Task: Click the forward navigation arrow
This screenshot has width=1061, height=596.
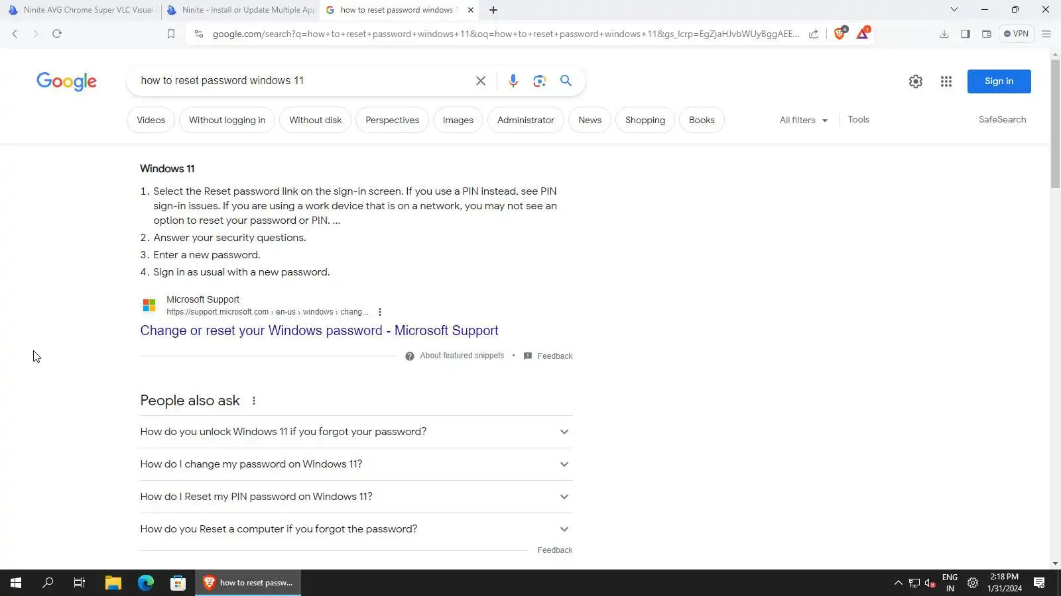Action: [36, 34]
